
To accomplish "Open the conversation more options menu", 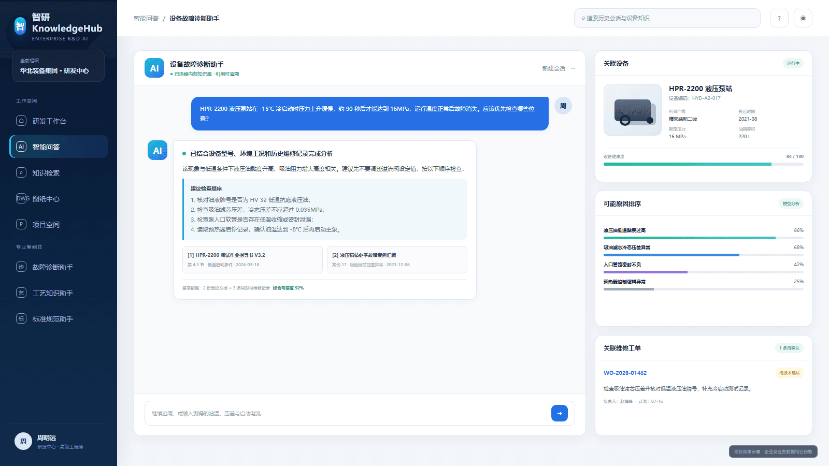I will (573, 68).
